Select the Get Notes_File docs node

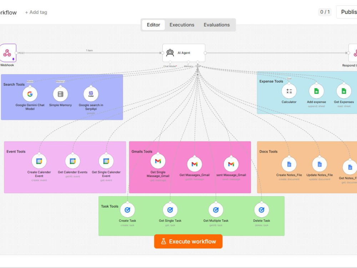[x=350, y=167]
